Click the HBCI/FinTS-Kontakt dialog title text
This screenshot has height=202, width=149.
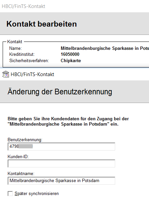33,74
